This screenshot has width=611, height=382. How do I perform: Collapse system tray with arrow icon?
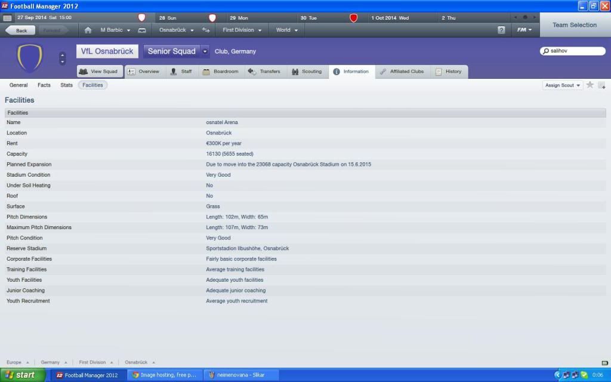tap(557, 375)
